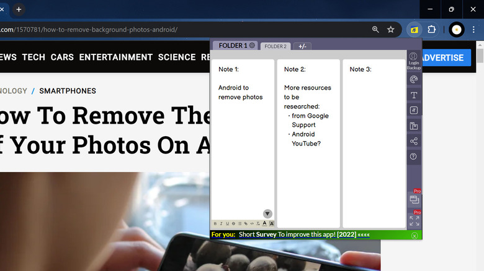Viewport: 484px width, 271px height.
Task: Collapse the formatting toolbar with down arrow
Action: 267,214
